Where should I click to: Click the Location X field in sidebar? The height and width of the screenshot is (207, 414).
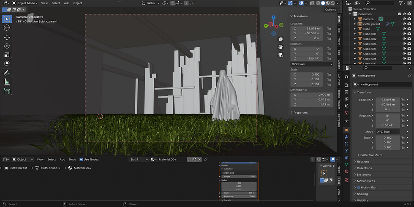click(x=306, y=28)
